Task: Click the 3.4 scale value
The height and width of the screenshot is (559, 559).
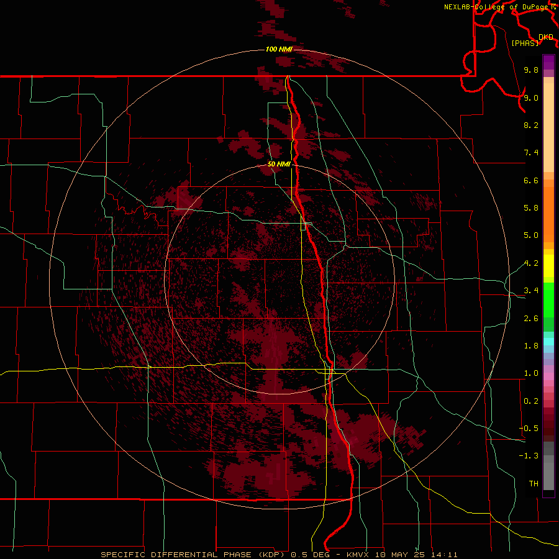Action: [x=531, y=291]
